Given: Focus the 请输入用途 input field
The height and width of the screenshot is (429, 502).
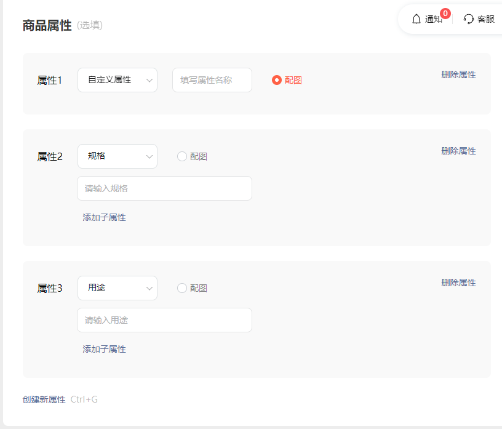Looking at the screenshot, I should point(164,320).
